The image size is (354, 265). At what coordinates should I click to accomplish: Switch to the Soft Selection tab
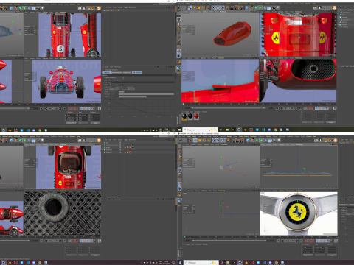136,72
